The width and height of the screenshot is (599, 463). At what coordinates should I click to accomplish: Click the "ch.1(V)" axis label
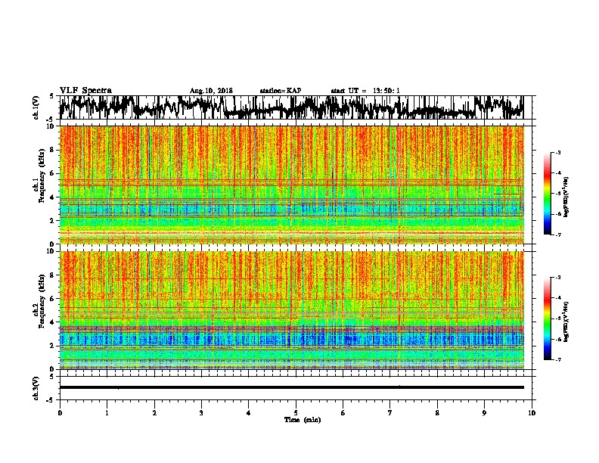click(x=36, y=107)
